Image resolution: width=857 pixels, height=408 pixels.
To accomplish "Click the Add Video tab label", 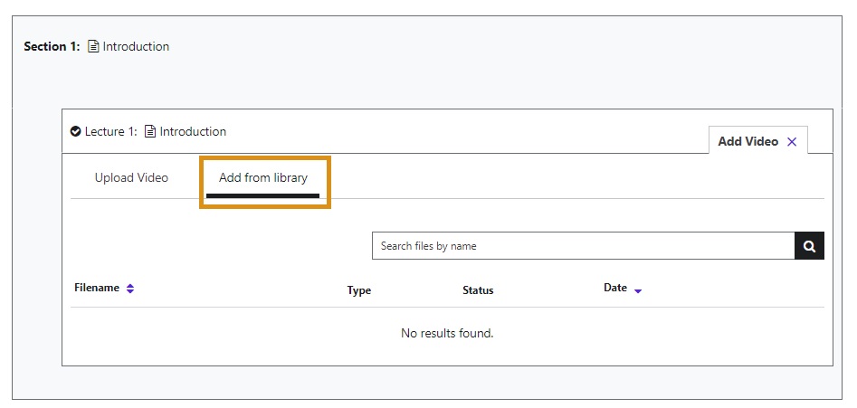I will pyautogui.click(x=747, y=142).
